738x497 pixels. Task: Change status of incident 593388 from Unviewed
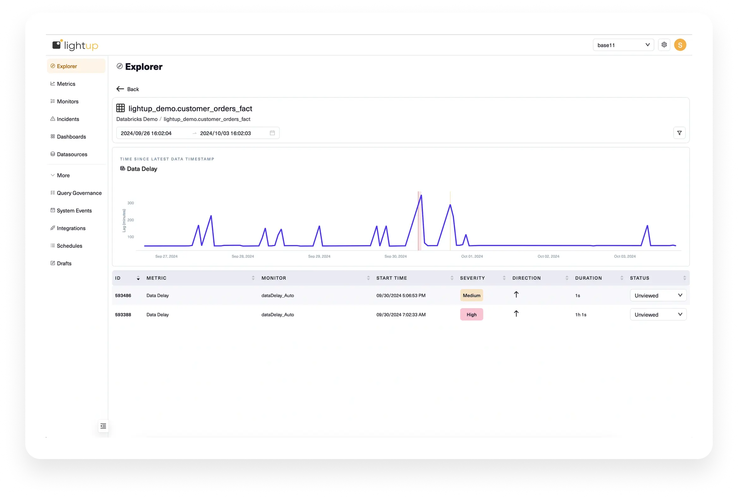coord(658,315)
